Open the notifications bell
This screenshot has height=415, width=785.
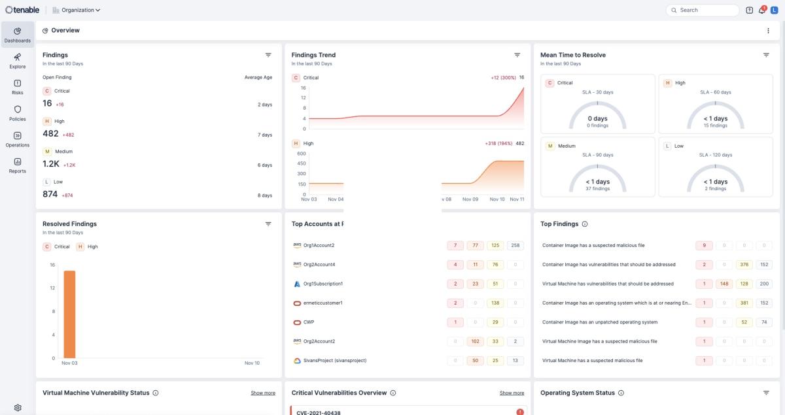tap(760, 10)
